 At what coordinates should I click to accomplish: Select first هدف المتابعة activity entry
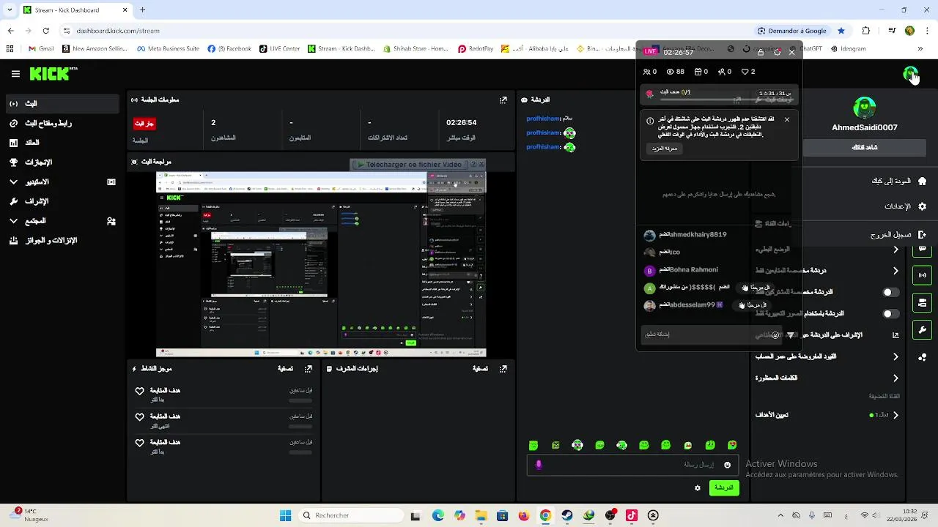224,395
